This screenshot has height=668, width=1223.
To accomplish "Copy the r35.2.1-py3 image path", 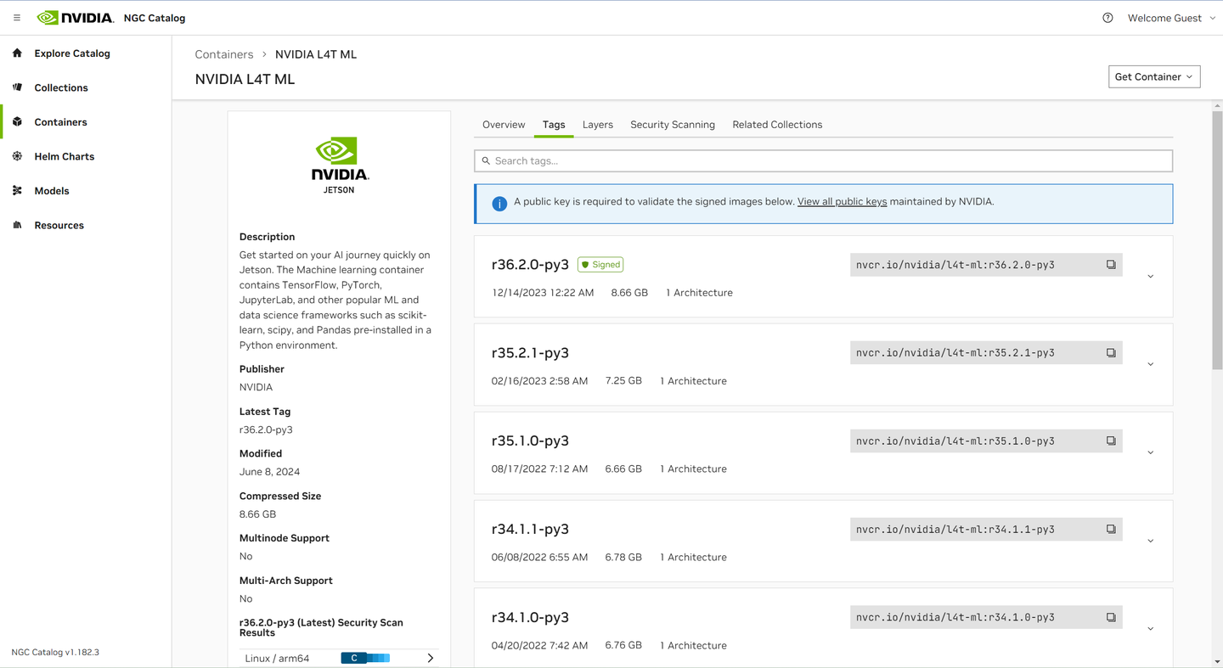I will (1111, 352).
